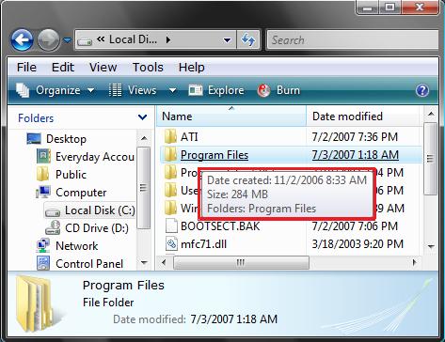445x342 pixels.
Task: Click the Computer icon in folder tree
Action: point(43,192)
